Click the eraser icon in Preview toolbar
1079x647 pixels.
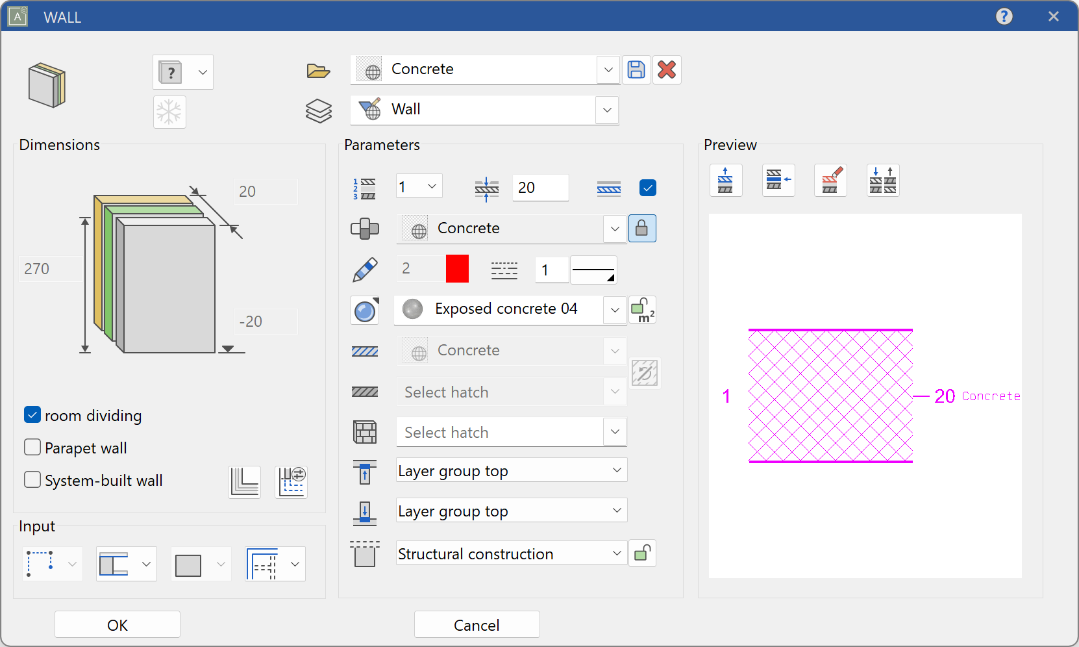(x=831, y=181)
